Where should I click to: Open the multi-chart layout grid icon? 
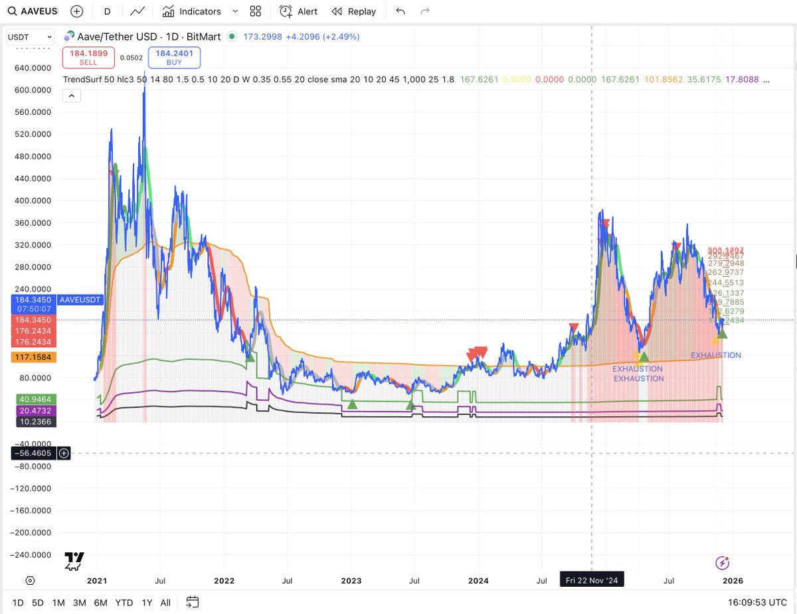256,11
